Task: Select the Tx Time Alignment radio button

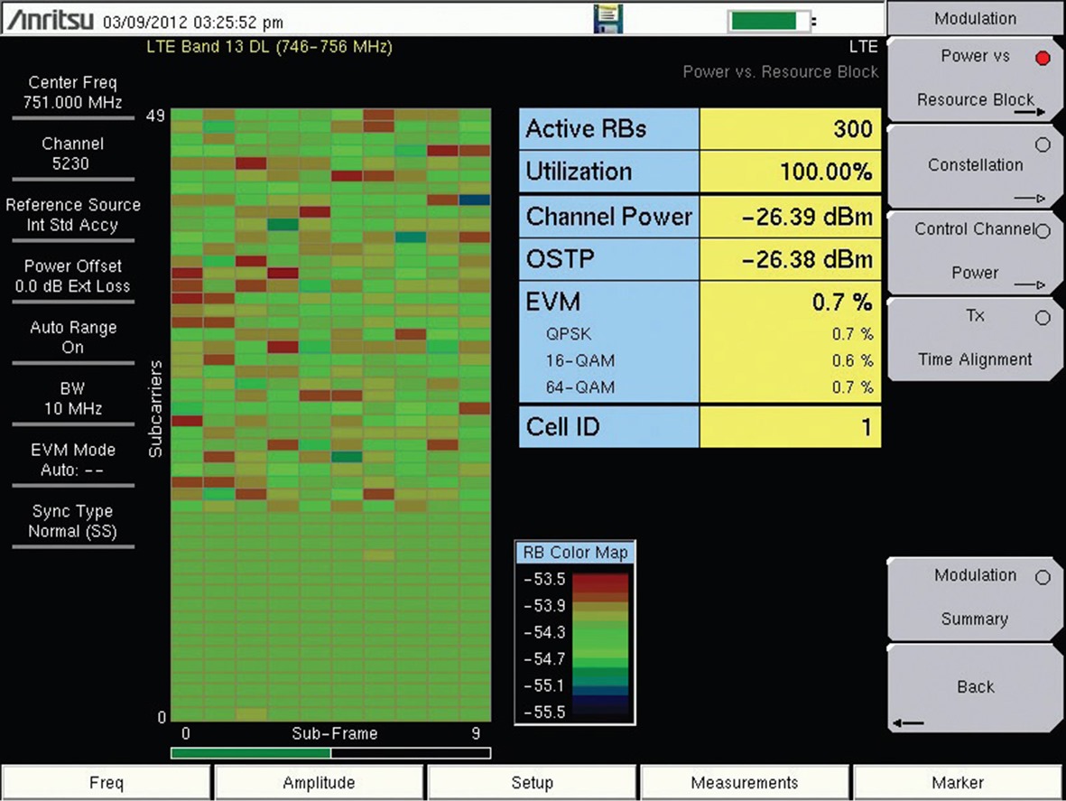Action: tap(1043, 318)
